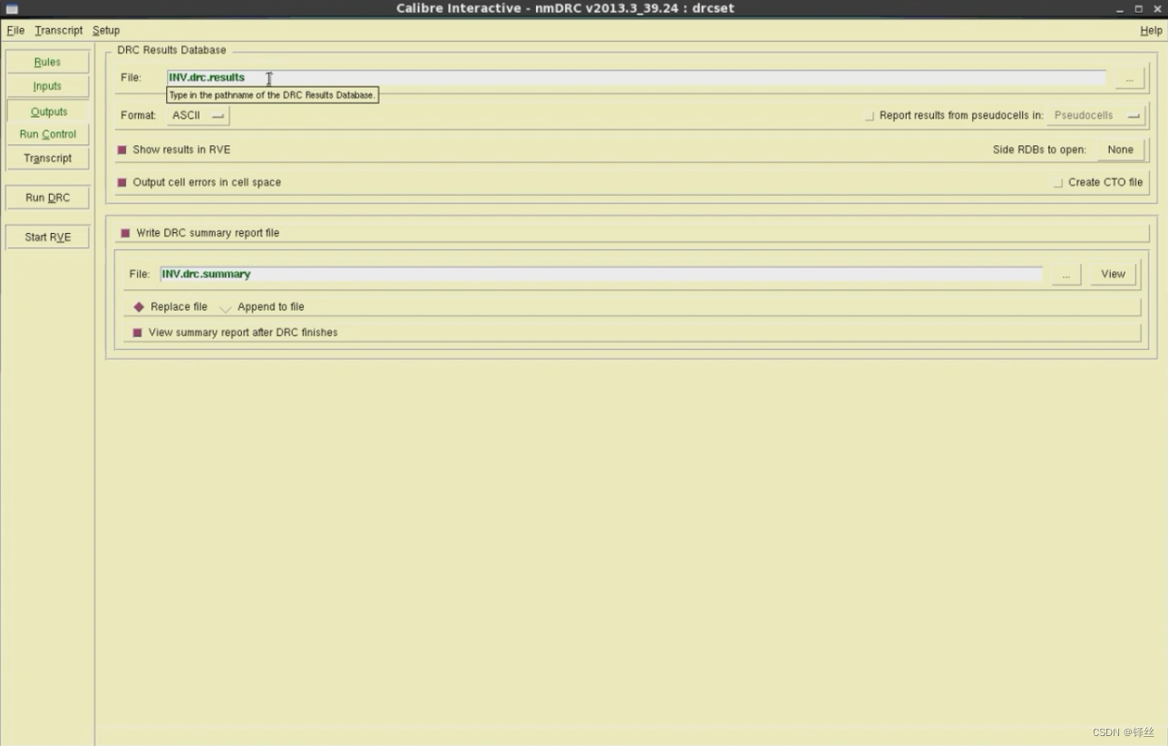Open the window menu icon in title bar

(12, 9)
